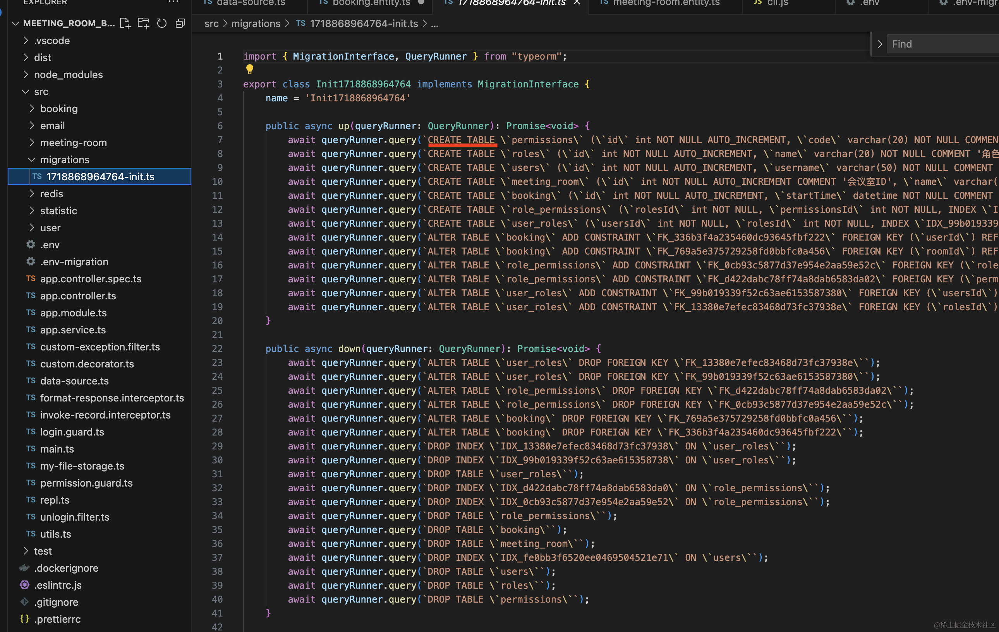Click the migrations breadcrumb segment
The width and height of the screenshot is (999, 632).
tap(256, 24)
